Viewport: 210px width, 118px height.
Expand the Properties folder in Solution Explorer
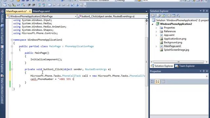coord(156,28)
